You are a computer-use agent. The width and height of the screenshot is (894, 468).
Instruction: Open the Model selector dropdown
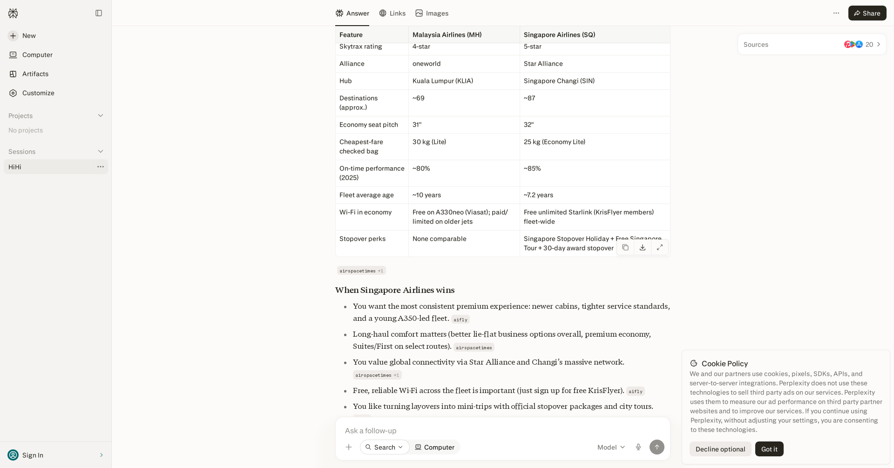point(611,447)
